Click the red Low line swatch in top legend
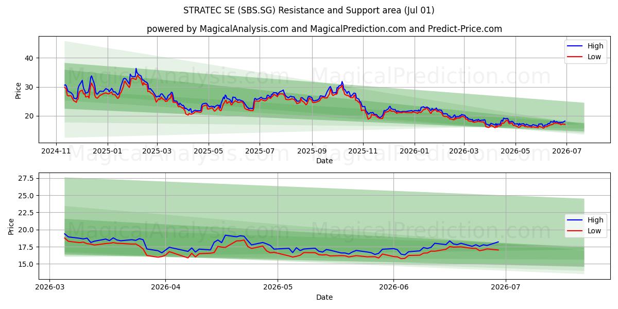This screenshot has width=618, height=309. point(575,57)
